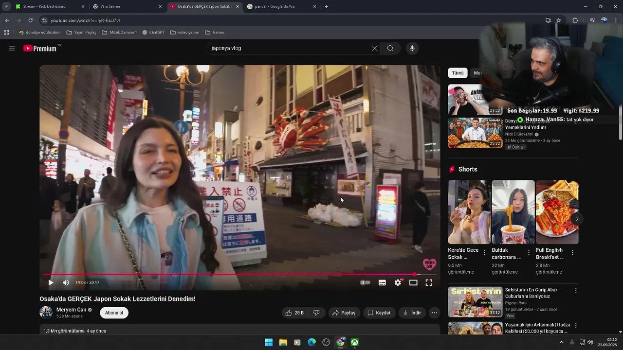
Task: Open options for Buldak carbonara short
Action: tap(529, 253)
